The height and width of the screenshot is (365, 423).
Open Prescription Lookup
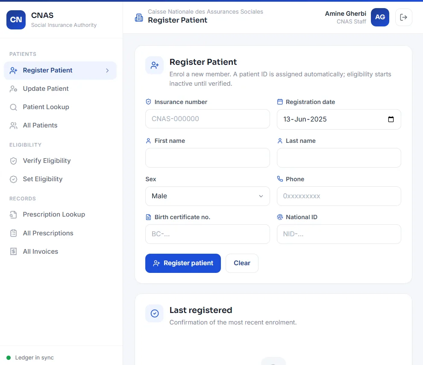click(x=60, y=215)
